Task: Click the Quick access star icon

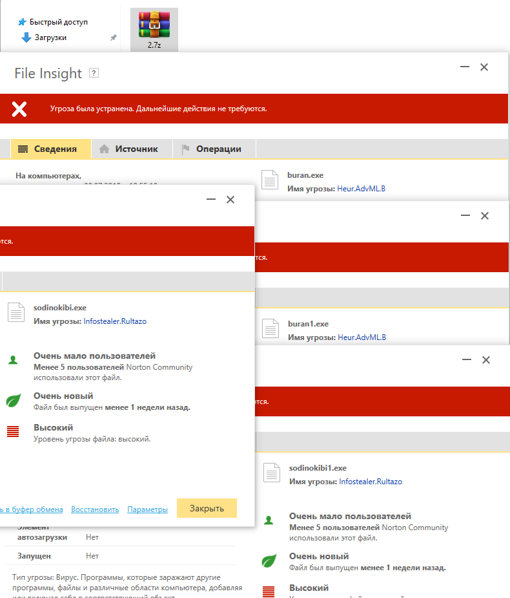Action: [22, 22]
